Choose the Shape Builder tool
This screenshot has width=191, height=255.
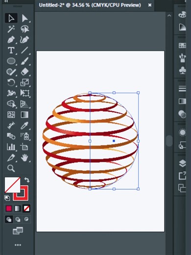tap(11, 104)
